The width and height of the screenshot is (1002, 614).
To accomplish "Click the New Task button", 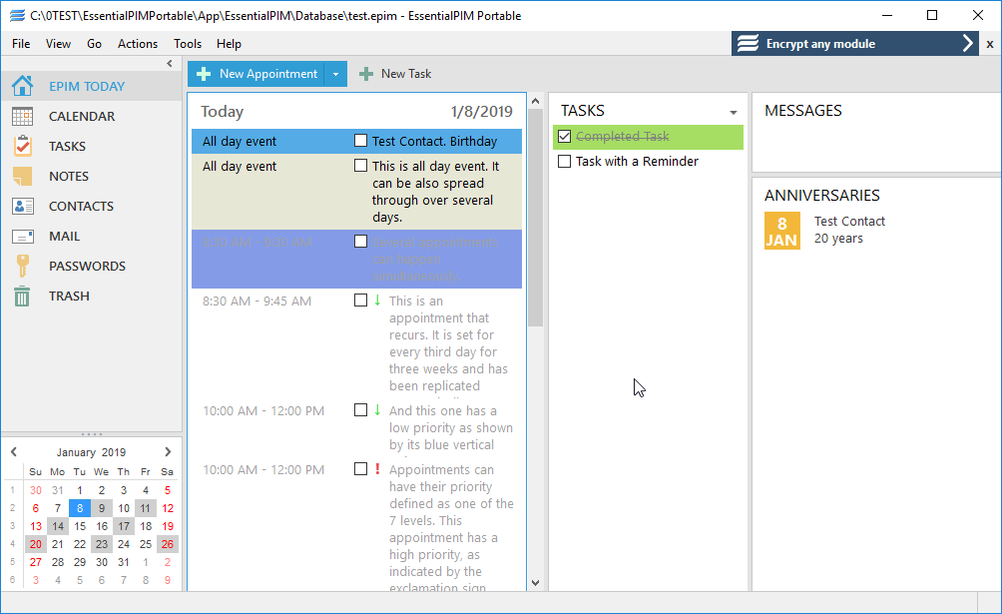I will tap(395, 74).
